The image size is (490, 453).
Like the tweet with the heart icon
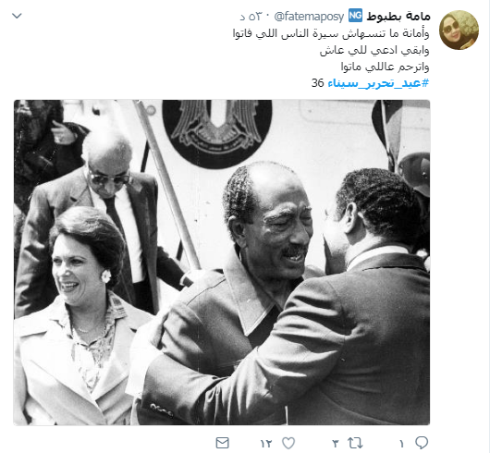[x=288, y=443]
